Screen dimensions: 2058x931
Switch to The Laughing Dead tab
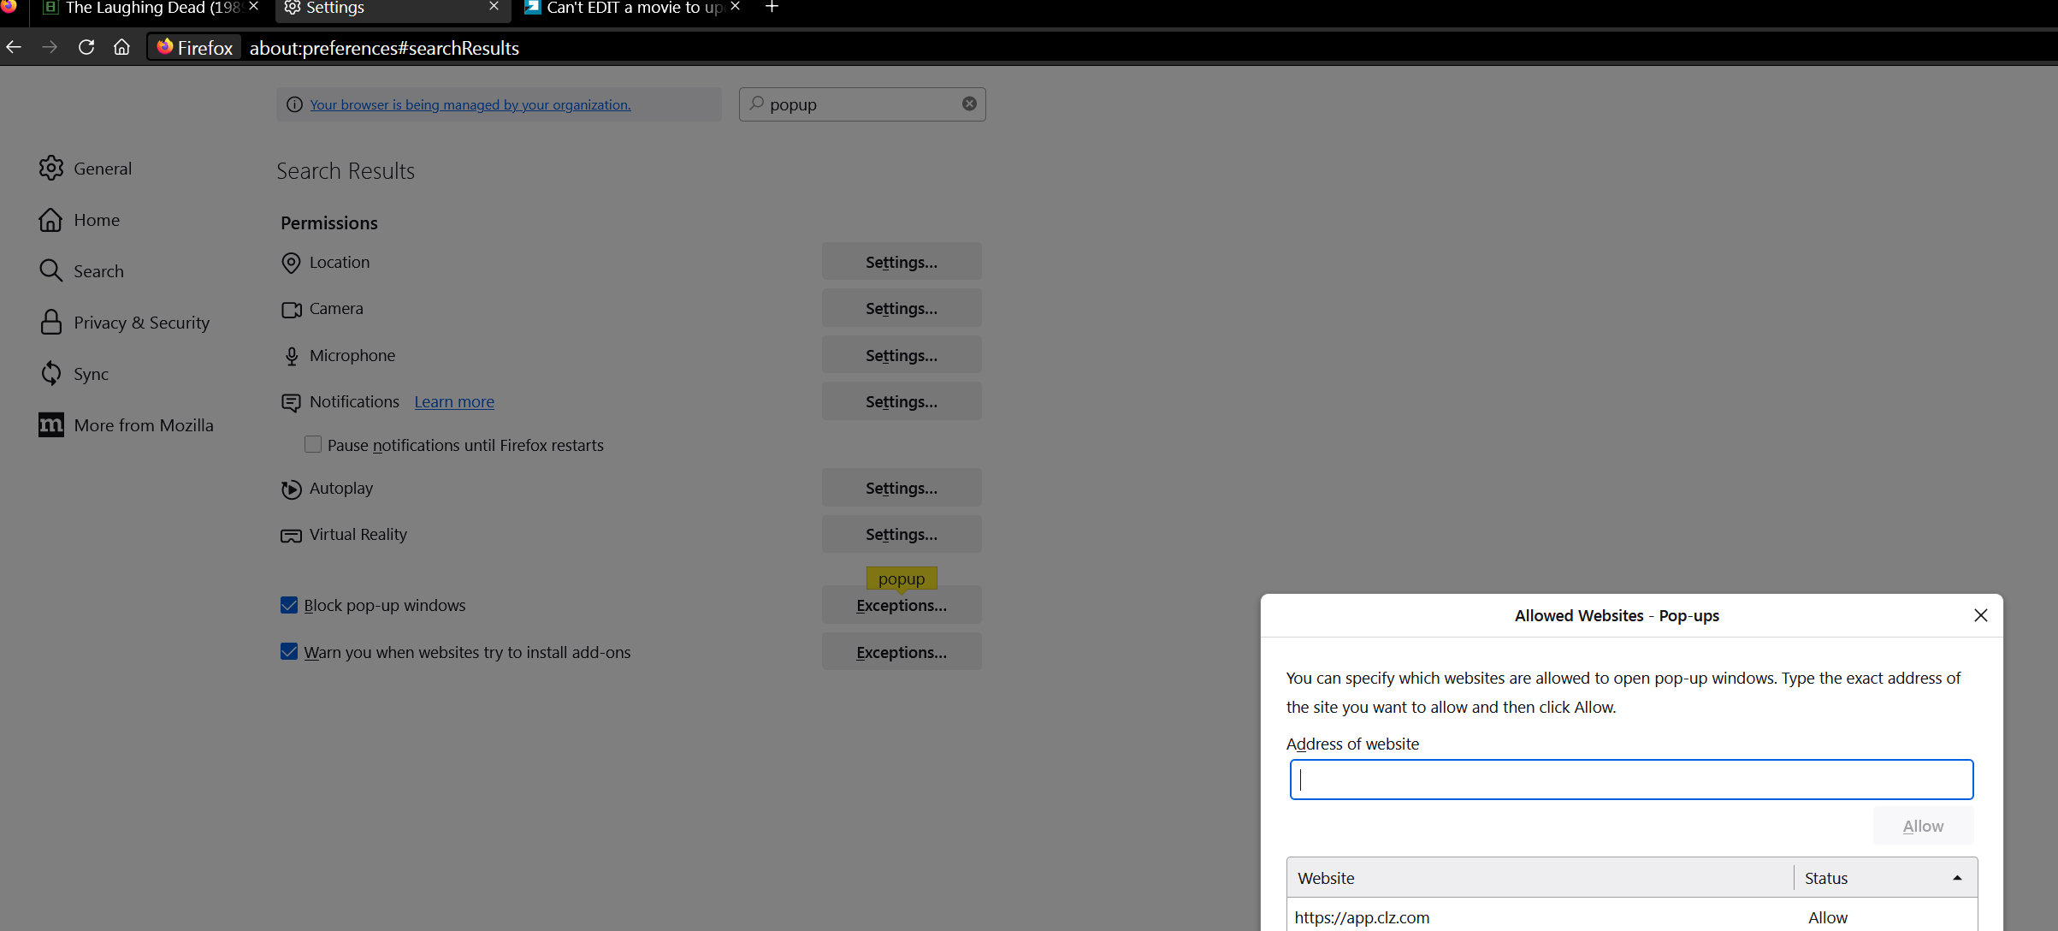[145, 9]
